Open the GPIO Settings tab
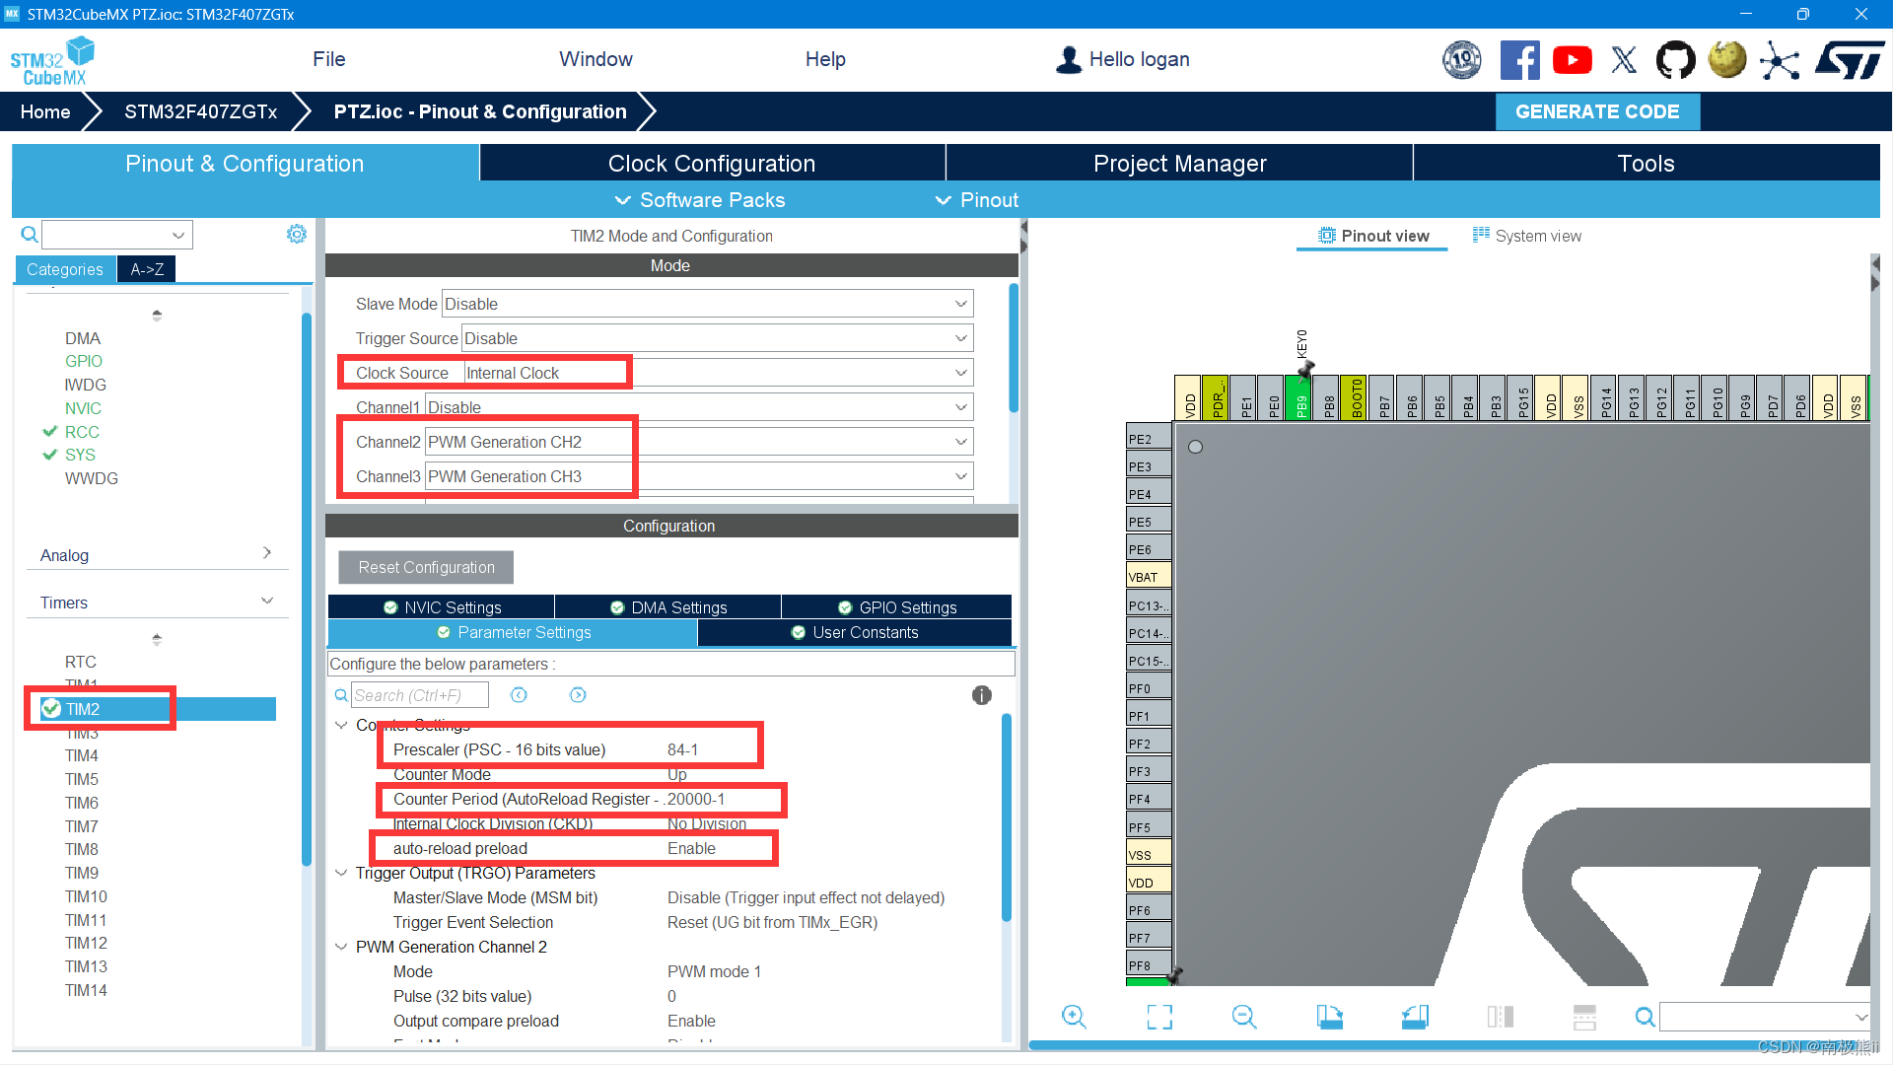Image resolution: width=1893 pixels, height=1065 pixels. tap(896, 607)
